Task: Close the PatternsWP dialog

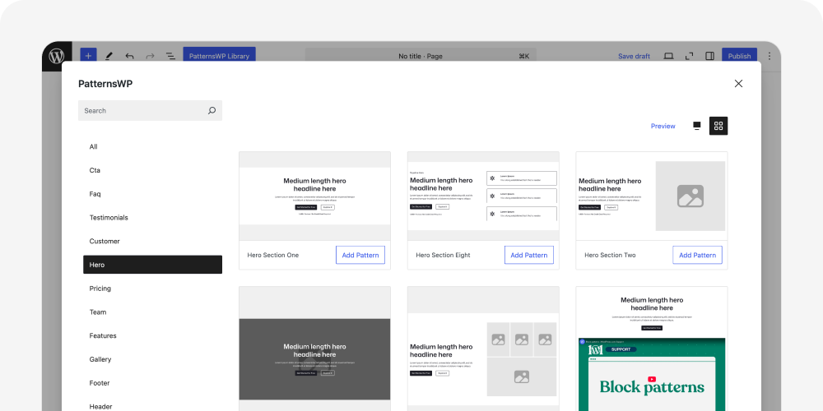Action: click(x=738, y=83)
